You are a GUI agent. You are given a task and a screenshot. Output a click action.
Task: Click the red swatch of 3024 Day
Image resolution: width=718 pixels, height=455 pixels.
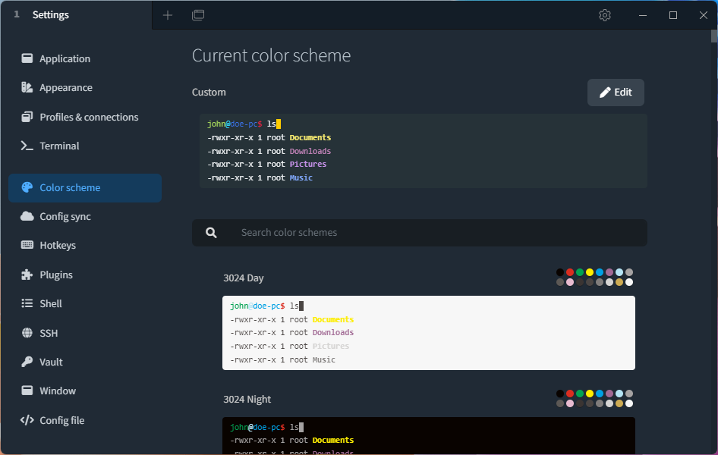(x=570, y=272)
